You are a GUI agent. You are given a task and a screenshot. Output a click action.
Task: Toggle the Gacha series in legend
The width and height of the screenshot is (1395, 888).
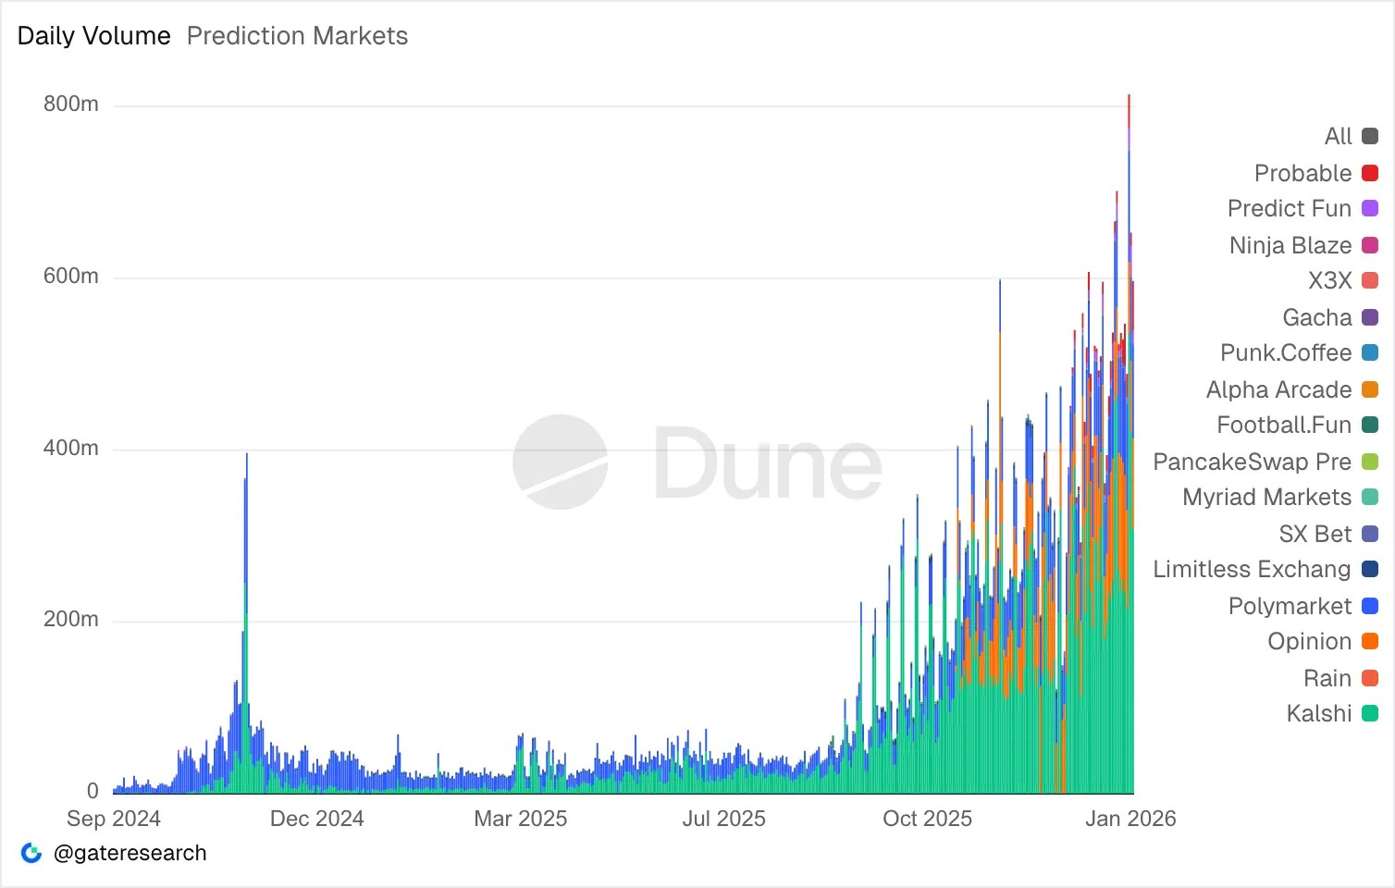1330,317
